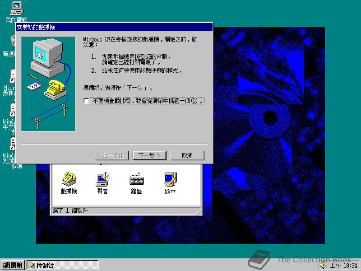
Task: Click the speaker volume icon in system tray
Action: pos(323,265)
